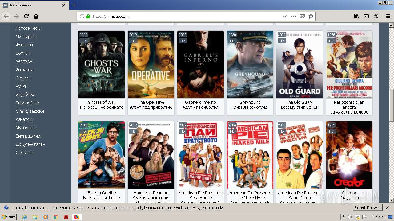Open the Ghosts of War title link

pyautogui.click(x=101, y=102)
